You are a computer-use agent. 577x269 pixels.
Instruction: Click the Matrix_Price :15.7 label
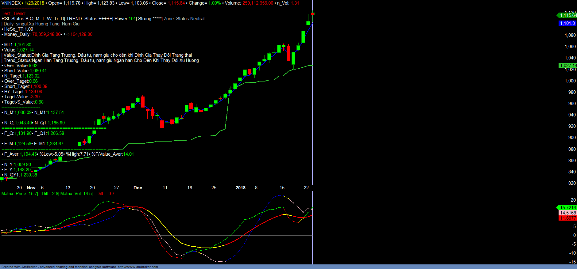[19, 194]
